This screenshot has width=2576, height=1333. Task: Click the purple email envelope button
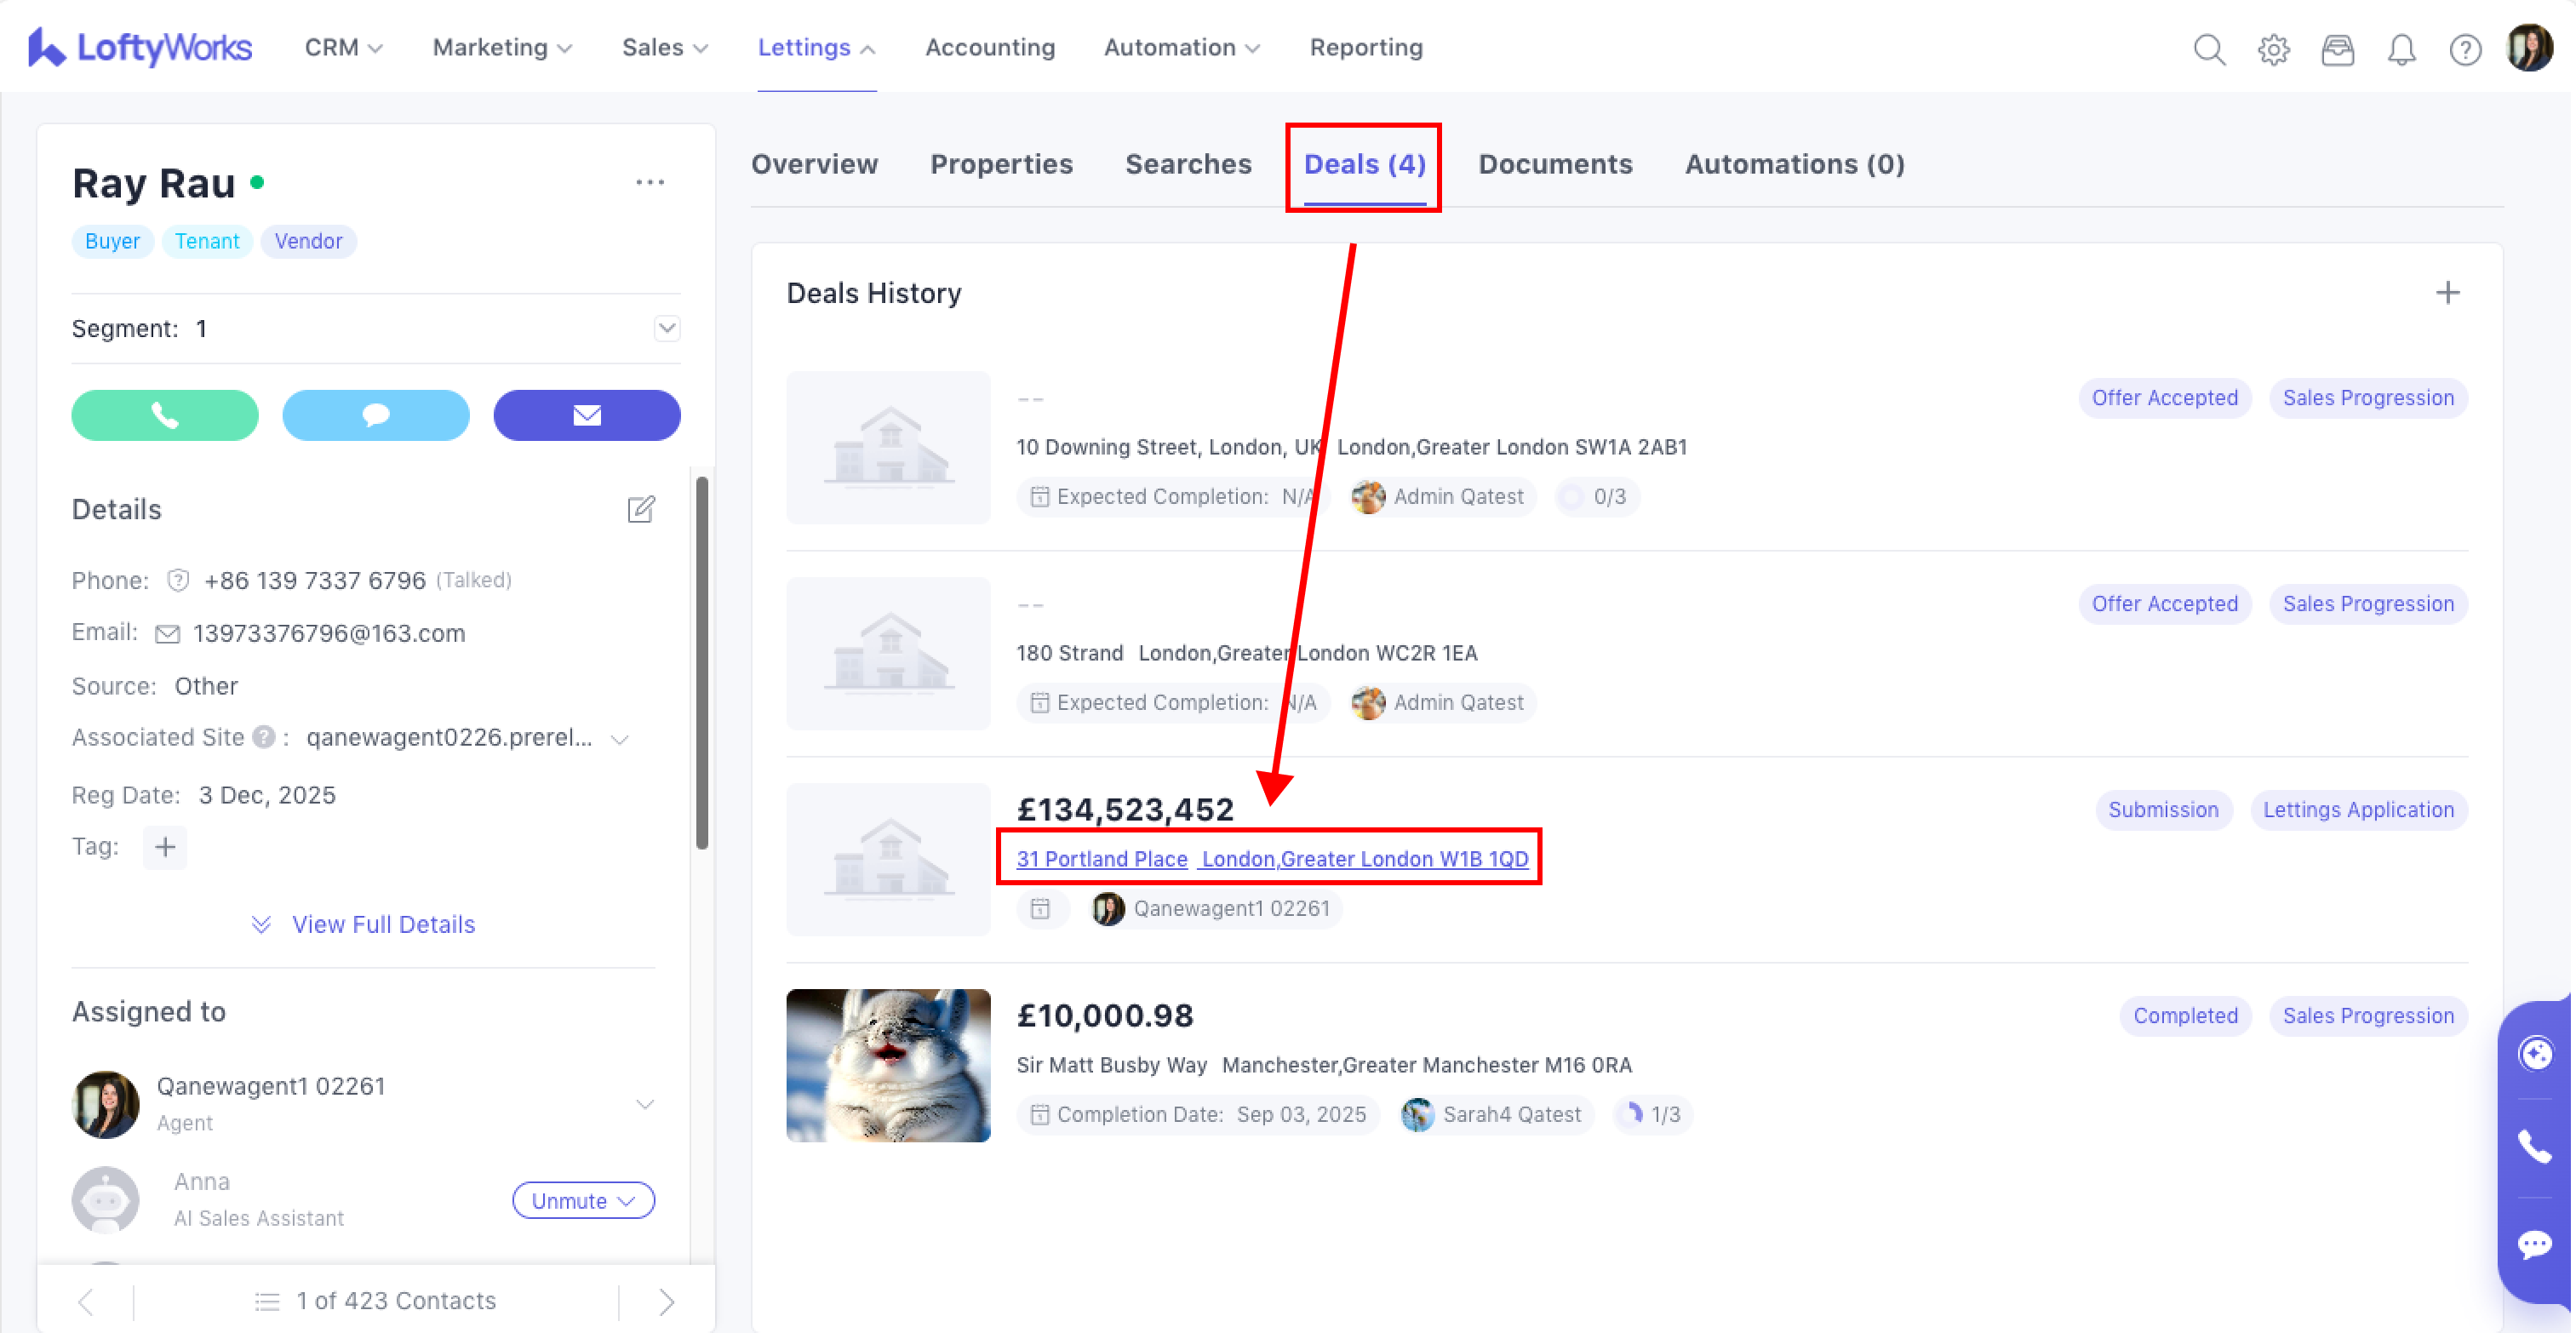[x=587, y=415]
